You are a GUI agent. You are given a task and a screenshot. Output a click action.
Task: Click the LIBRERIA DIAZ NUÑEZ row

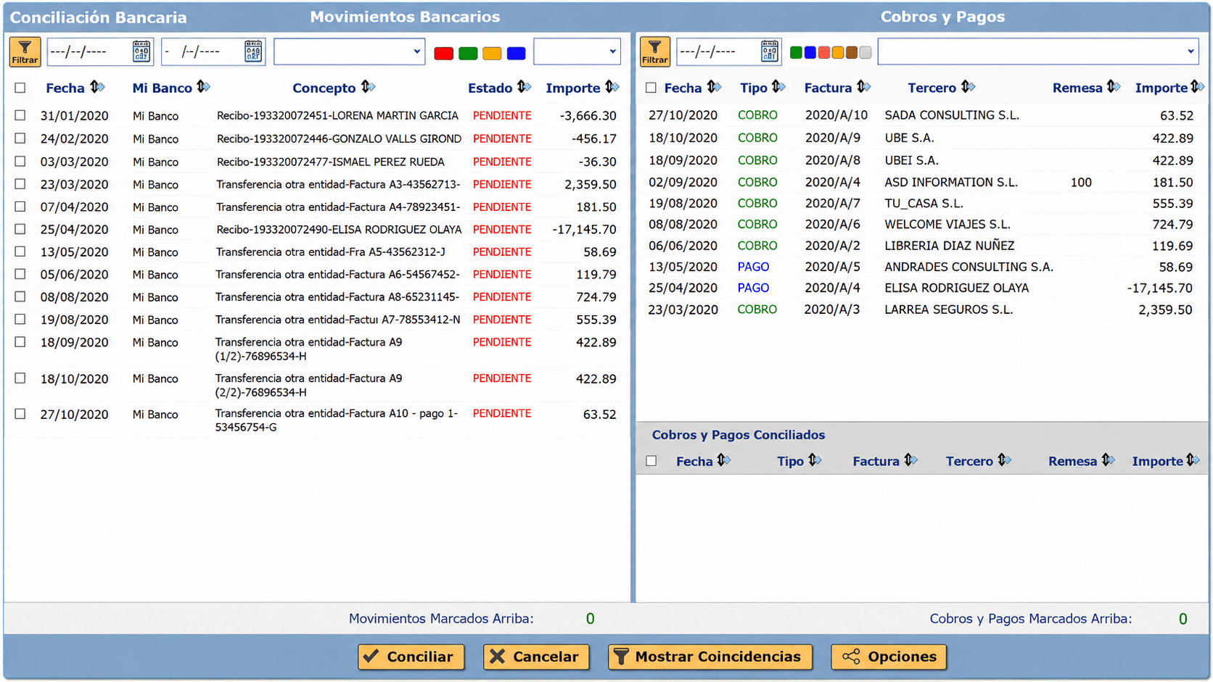coord(921,246)
